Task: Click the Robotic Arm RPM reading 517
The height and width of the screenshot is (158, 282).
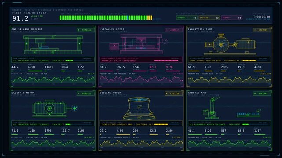Action: (x=223, y=131)
